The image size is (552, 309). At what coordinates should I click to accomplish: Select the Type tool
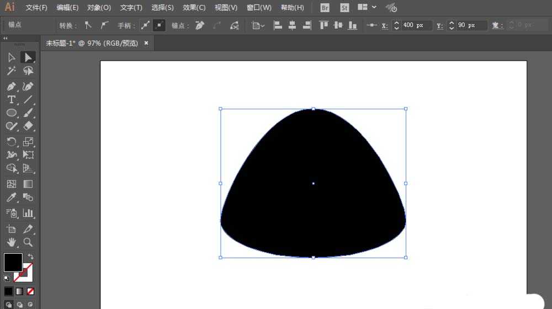tap(11, 100)
